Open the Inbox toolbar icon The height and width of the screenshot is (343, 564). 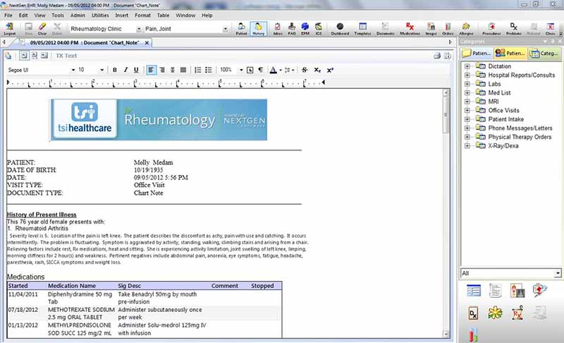(278, 28)
